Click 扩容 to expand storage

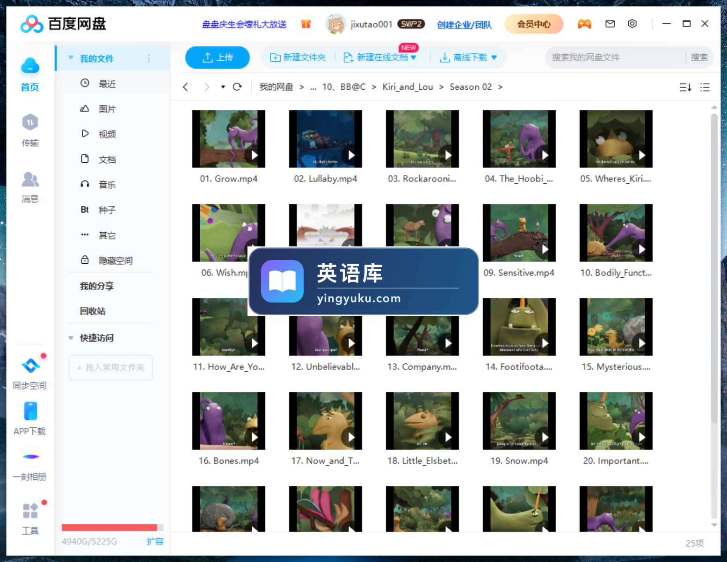coord(155,541)
